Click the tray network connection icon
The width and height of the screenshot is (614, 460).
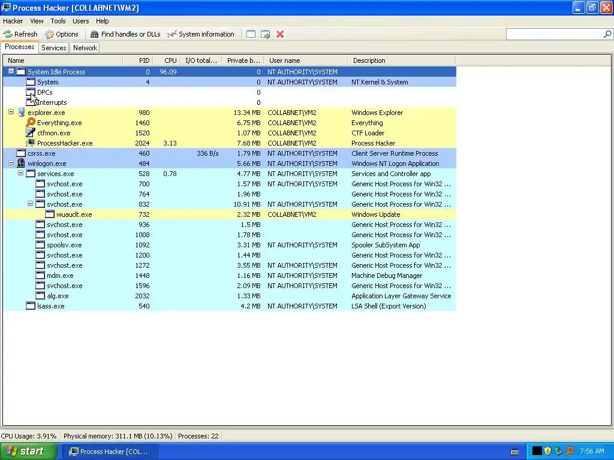point(559,451)
